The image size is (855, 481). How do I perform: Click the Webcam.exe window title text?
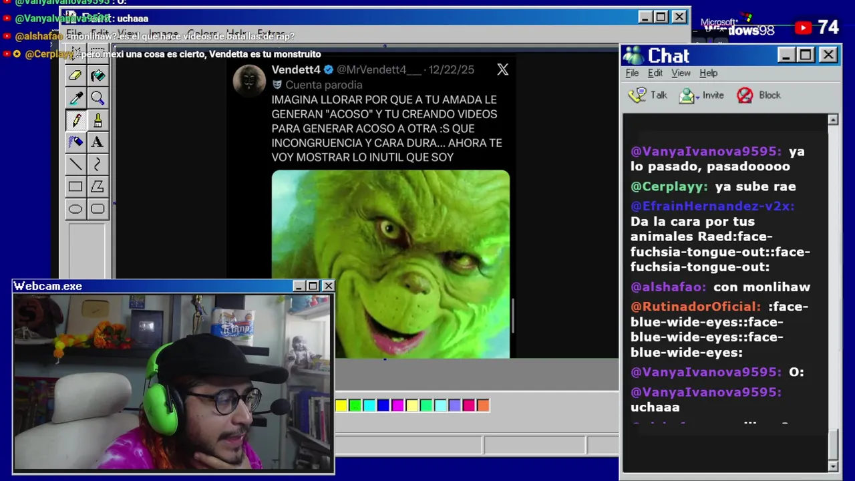coord(47,286)
